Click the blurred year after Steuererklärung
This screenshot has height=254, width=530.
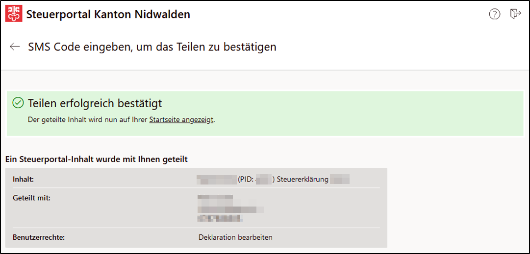click(340, 180)
